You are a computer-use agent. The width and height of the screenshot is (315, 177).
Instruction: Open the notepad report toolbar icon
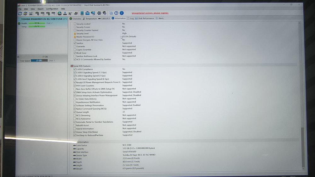click(82, 13)
